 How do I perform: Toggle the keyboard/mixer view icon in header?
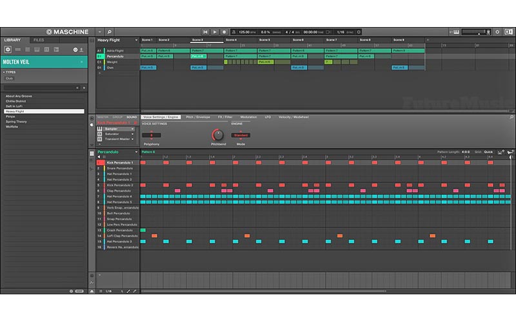click(455, 32)
